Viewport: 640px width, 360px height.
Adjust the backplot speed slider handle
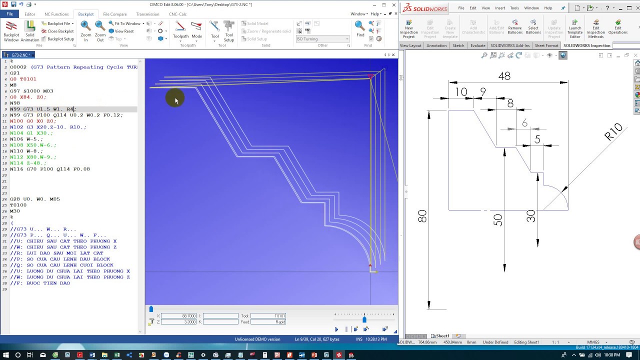tap(364, 319)
